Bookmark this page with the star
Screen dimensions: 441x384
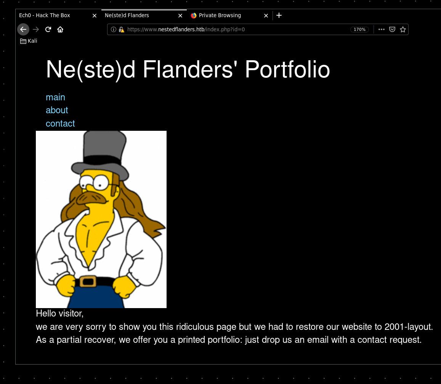point(403,29)
